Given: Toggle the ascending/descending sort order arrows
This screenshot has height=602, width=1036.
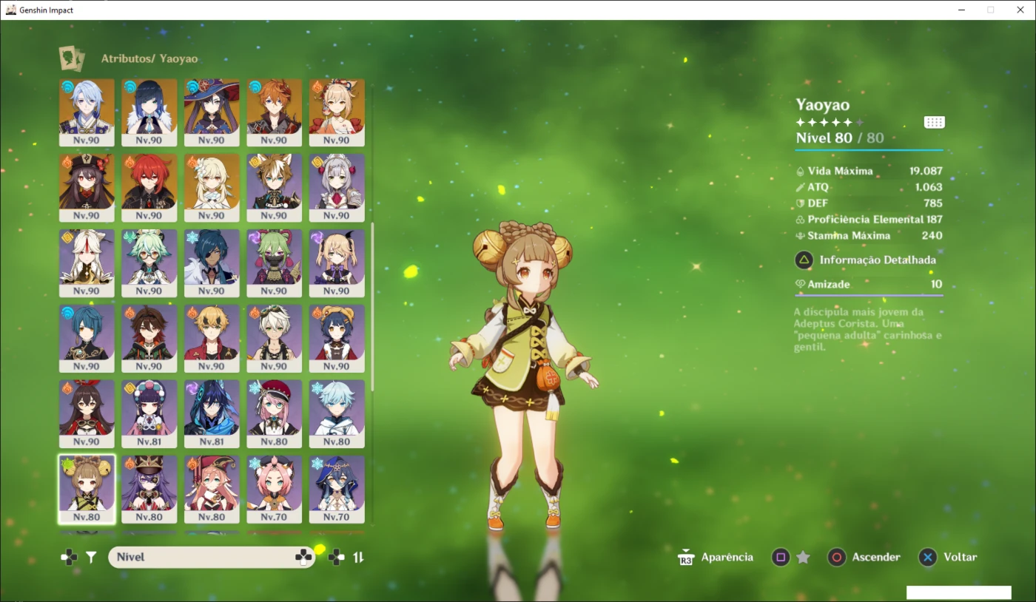Looking at the screenshot, I should click(x=359, y=558).
